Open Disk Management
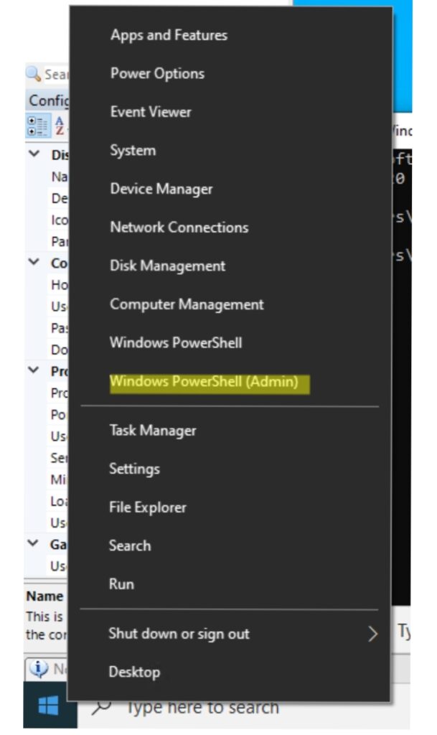Image resolution: width=437 pixels, height=735 pixels. pyautogui.click(x=167, y=266)
